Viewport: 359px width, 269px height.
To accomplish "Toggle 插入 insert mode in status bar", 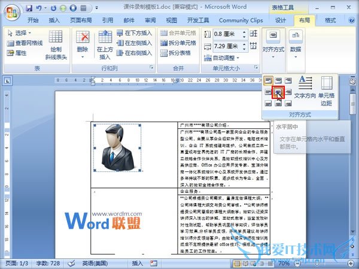I will (138, 263).
